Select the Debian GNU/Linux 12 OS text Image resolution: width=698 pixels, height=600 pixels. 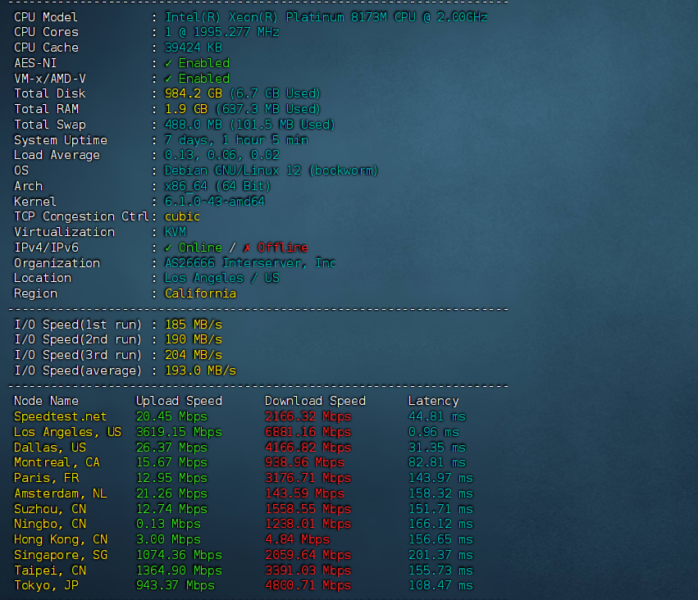[271, 170]
